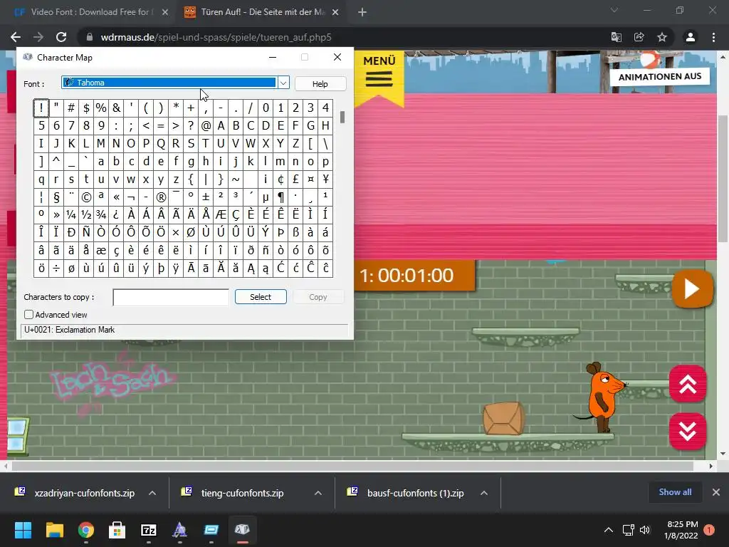Screen dimensions: 729x547
Task: Close the Türen Auf! browser tab
Action: coord(335,12)
